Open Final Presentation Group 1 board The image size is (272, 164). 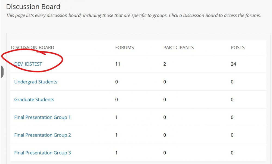[x=42, y=117]
